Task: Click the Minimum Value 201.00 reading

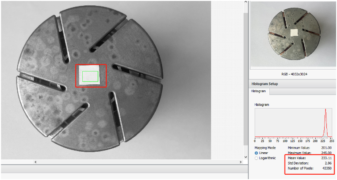Action: click(310, 148)
